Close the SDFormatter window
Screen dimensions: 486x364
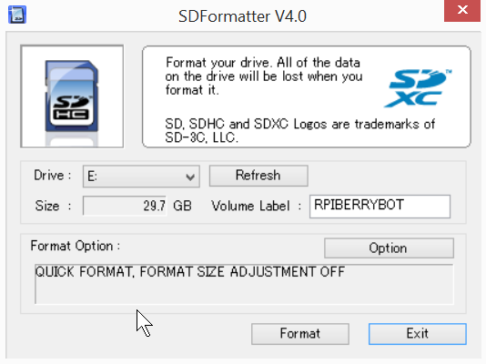tap(462, 10)
